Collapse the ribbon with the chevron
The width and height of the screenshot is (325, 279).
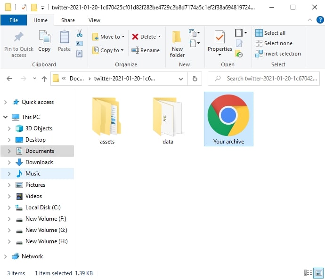[x=310, y=20]
